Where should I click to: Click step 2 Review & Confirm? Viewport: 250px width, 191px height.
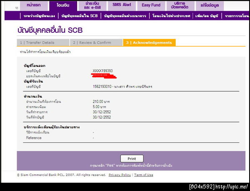pos(96,43)
